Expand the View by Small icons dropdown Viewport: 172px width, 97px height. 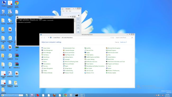(124, 42)
